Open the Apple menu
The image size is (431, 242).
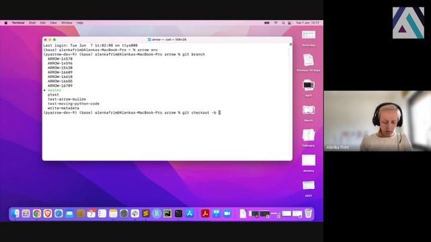point(6,23)
